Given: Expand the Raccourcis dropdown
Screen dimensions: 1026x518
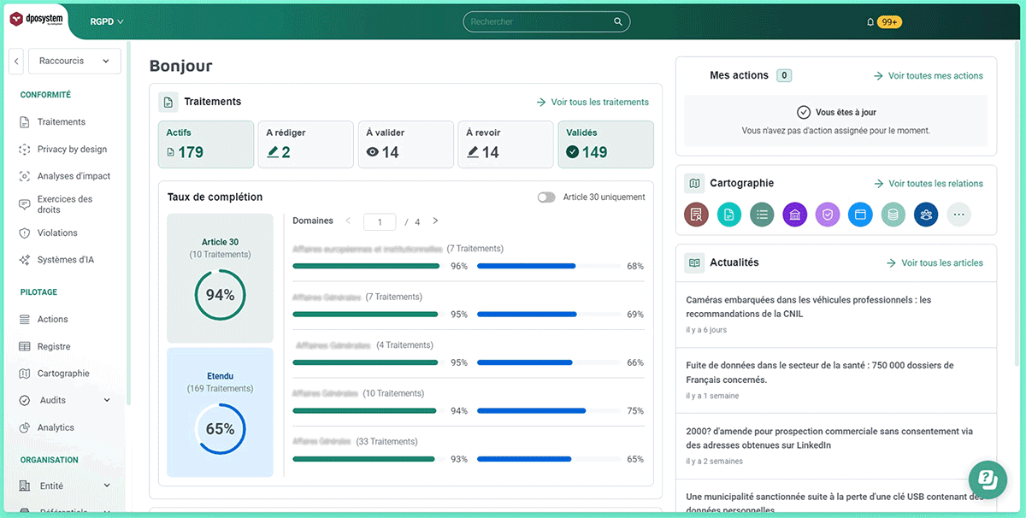Looking at the screenshot, I should (x=74, y=62).
